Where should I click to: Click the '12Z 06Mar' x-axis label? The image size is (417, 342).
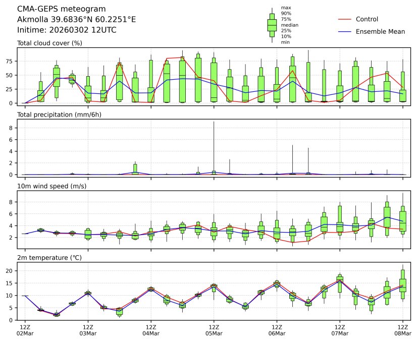[x=277, y=330]
